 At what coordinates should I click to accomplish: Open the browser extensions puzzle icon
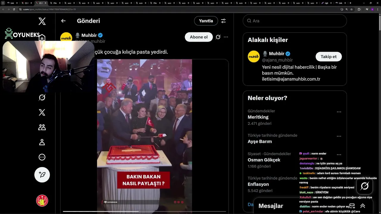click(x=359, y=9)
